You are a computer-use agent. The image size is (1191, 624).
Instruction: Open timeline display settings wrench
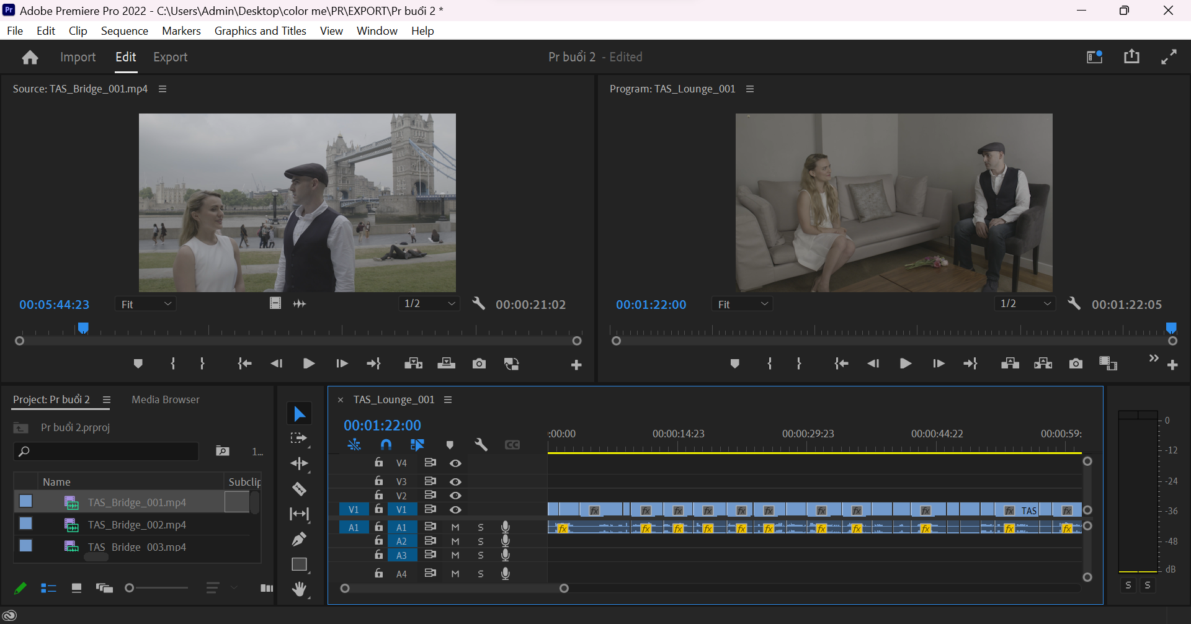pyautogui.click(x=481, y=445)
